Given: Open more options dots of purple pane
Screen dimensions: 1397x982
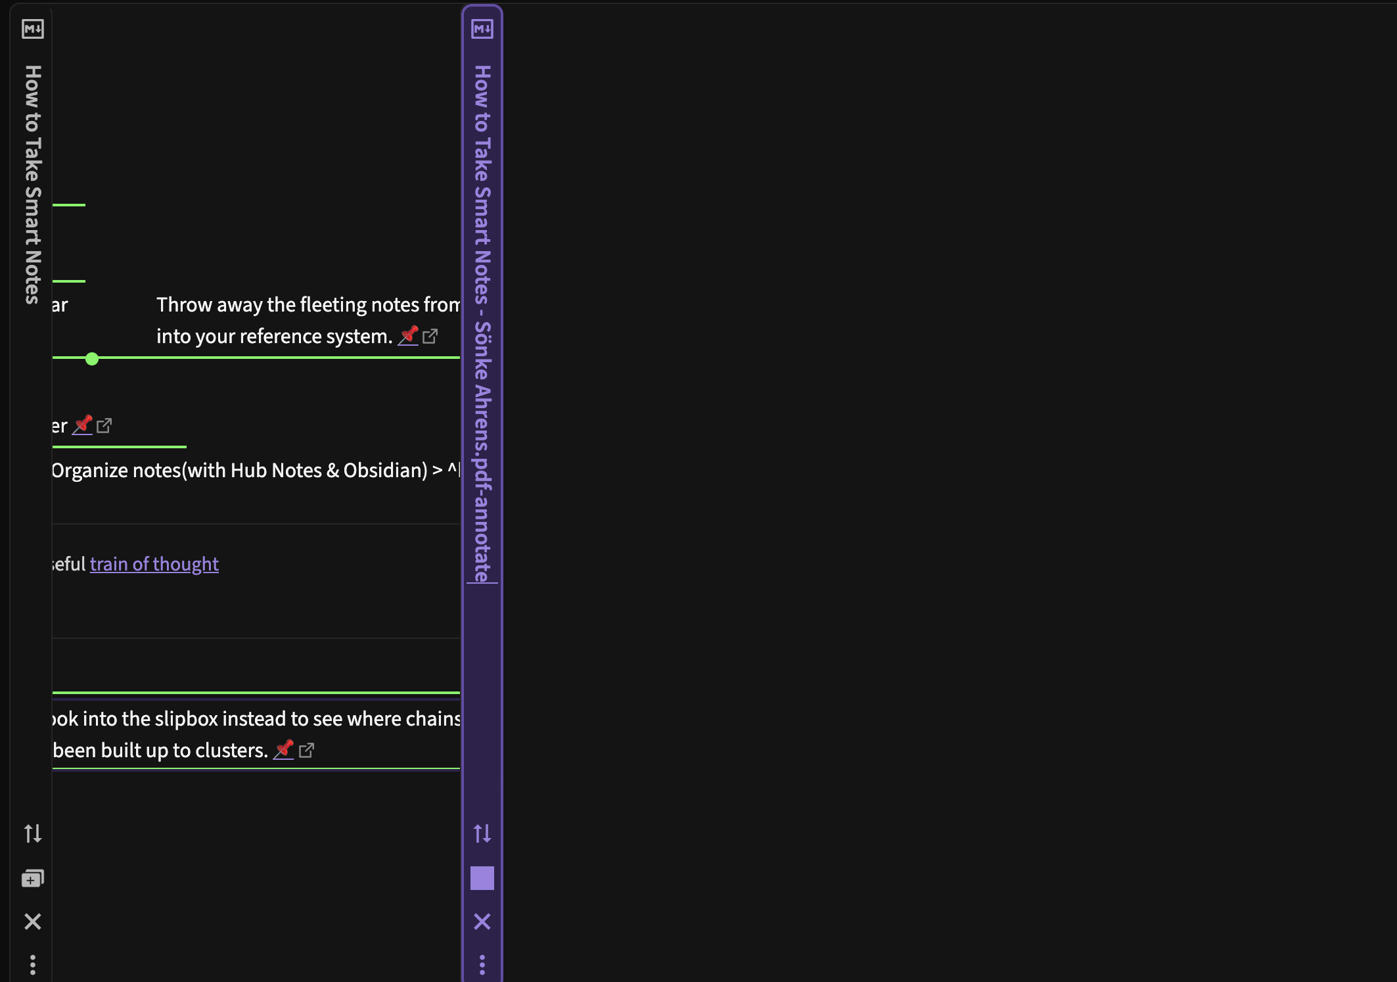Looking at the screenshot, I should point(482,964).
